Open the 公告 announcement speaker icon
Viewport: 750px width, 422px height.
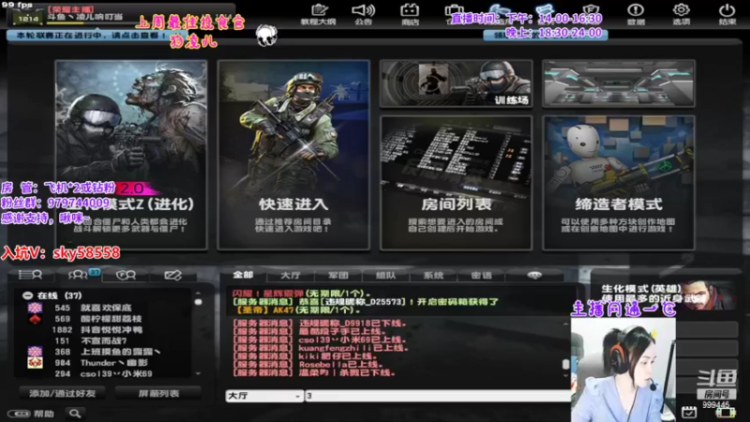pos(363,14)
